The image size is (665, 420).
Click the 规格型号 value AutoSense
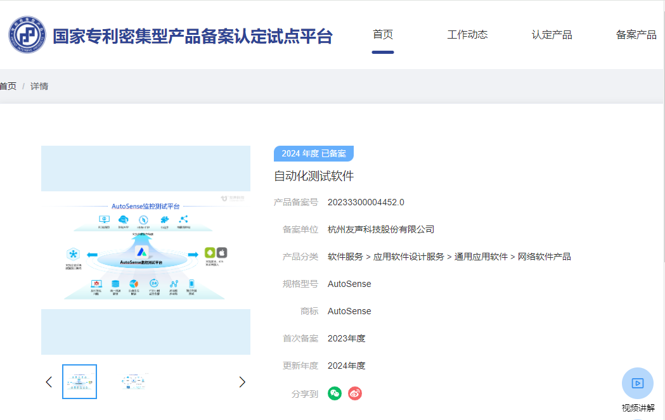[x=349, y=284]
